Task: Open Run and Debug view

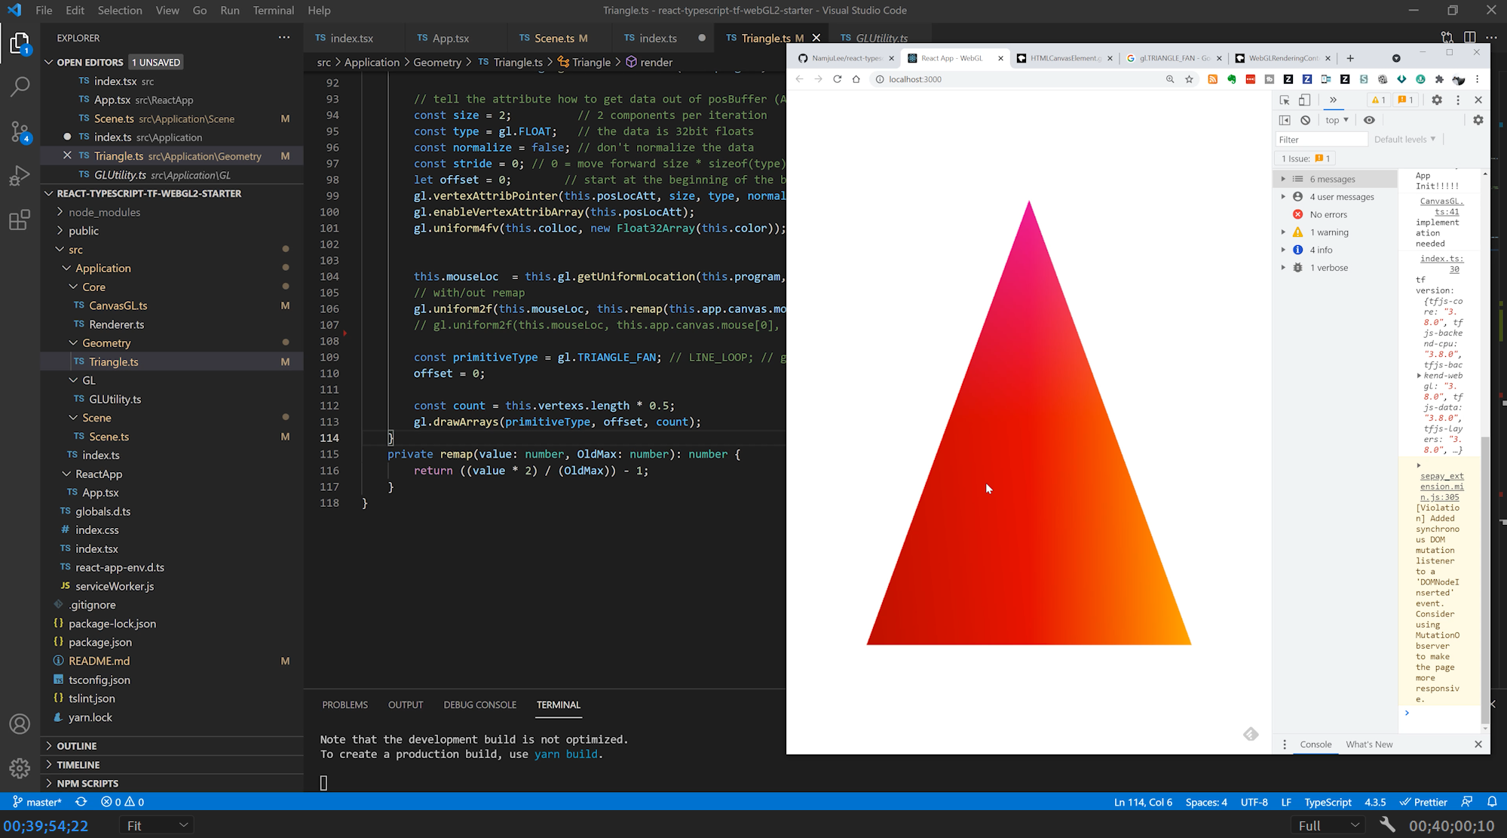Action: (20, 176)
